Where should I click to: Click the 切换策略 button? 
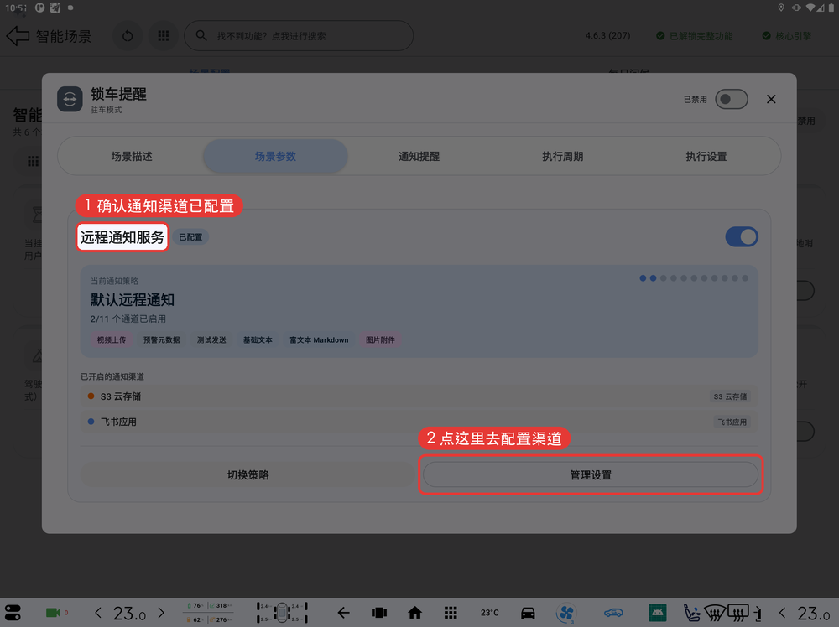coord(248,474)
